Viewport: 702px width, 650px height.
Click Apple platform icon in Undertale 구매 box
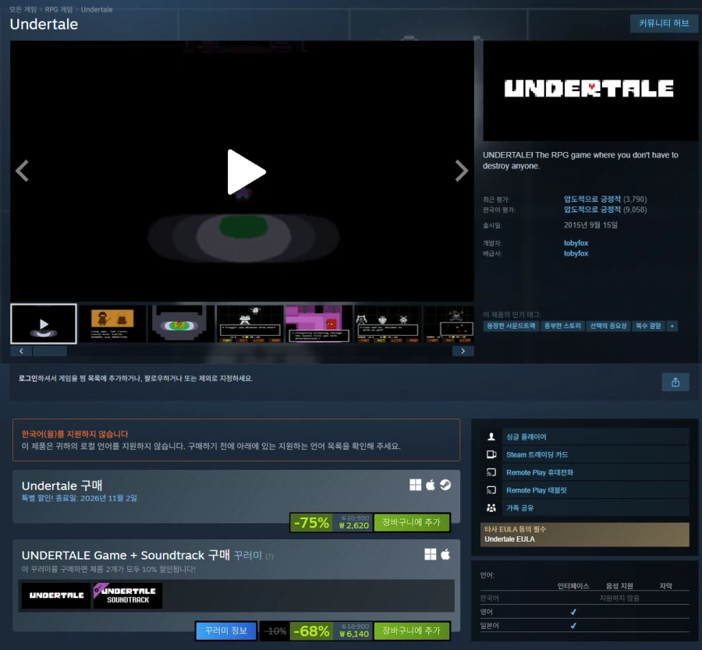tap(431, 485)
